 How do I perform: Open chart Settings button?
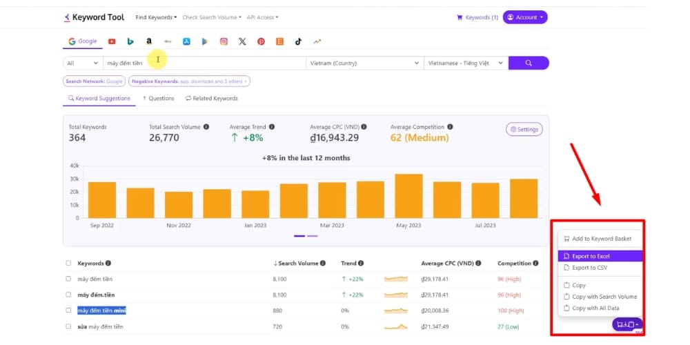tap(524, 130)
